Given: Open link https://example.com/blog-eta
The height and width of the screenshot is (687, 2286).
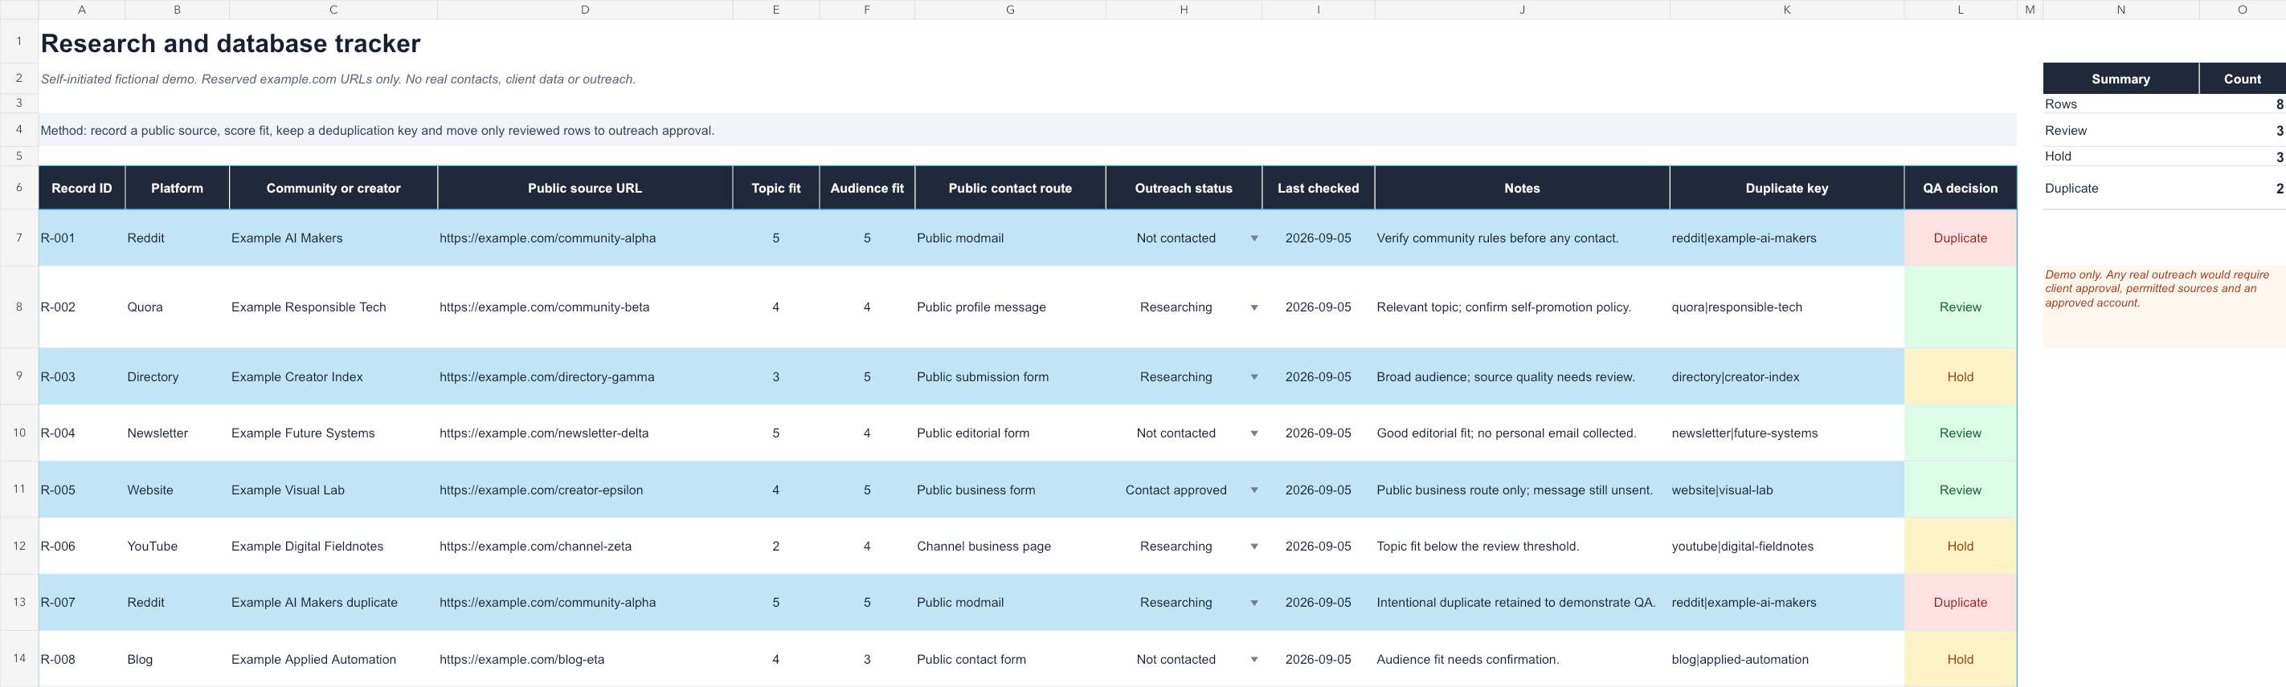Looking at the screenshot, I should [521, 660].
